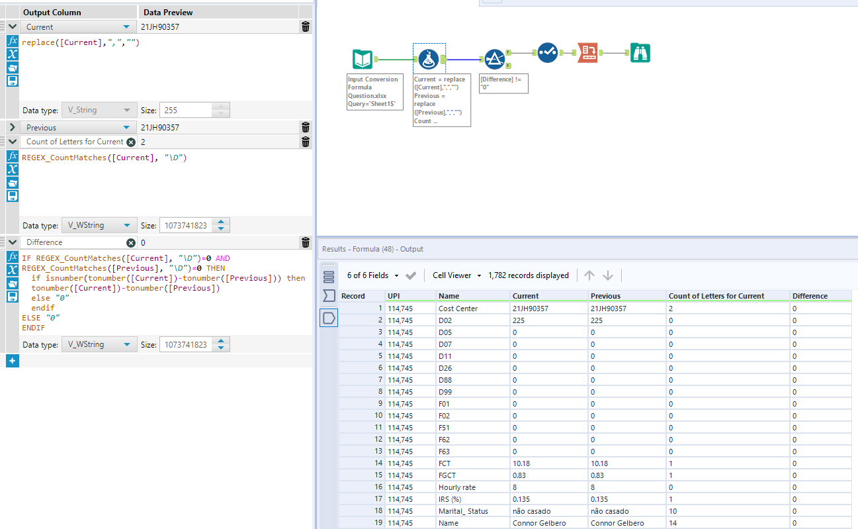Image resolution: width=858 pixels, height=529 pixels.
Task: Select the red tool before Browse
Action: (x=587, y=53)
